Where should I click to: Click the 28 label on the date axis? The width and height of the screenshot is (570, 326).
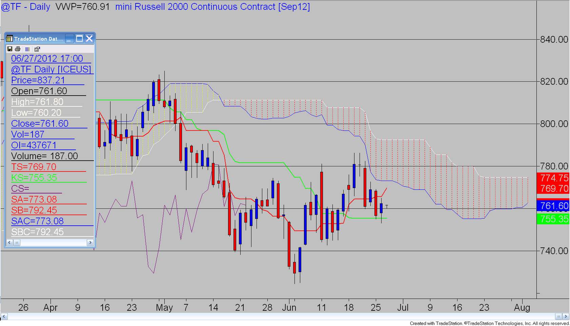click(x=267, y=308)
